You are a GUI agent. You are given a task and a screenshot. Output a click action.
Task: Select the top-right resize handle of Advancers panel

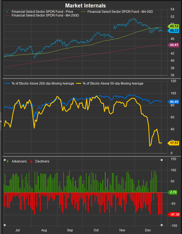(x=162, y=160)
